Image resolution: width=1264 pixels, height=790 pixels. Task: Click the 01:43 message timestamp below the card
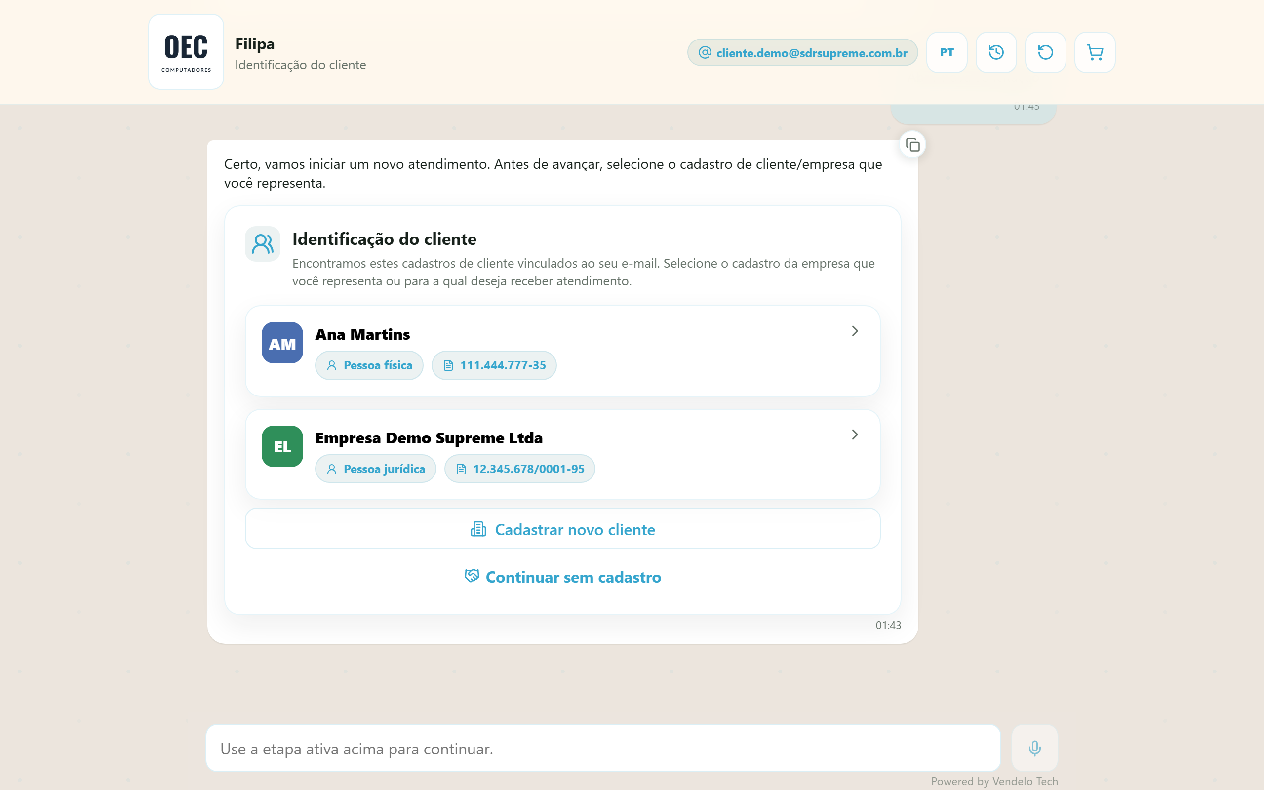[888, 625]
